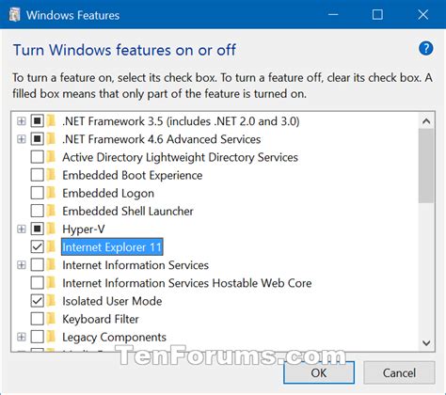446x395 pixels.
Task: Click folder icon beside Hyper-V
Action: pos(51,229)
